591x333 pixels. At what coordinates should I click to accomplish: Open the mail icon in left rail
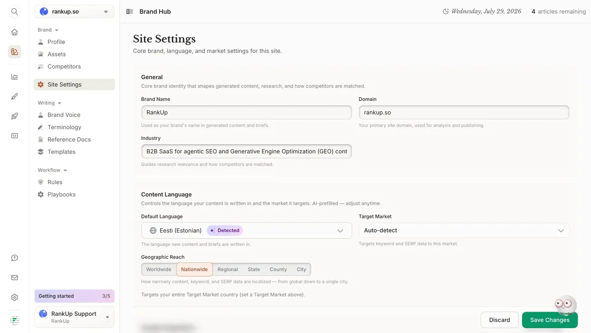pos(14,277)
